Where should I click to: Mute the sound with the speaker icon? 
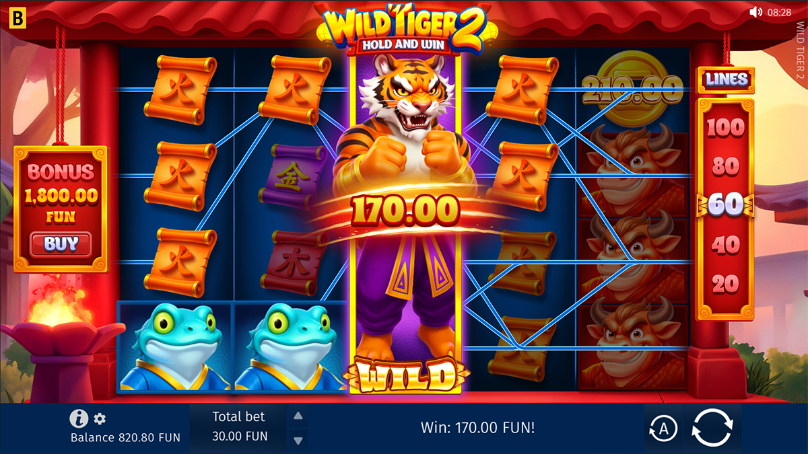pos(755,12)
